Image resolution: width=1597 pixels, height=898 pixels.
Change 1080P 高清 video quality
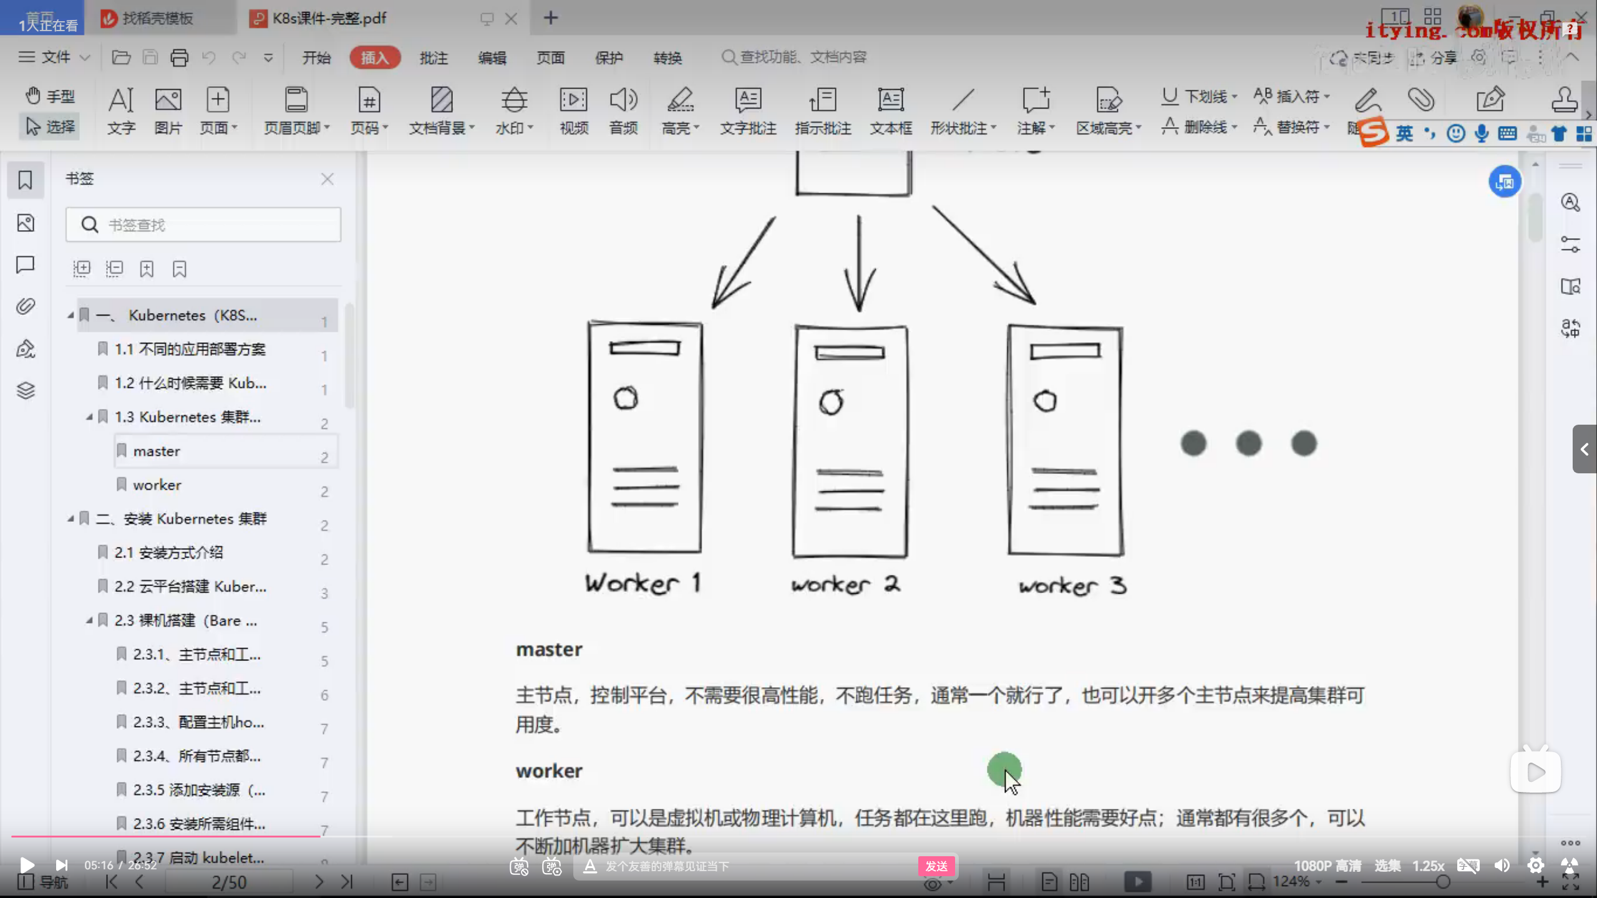pos(1328,866)
